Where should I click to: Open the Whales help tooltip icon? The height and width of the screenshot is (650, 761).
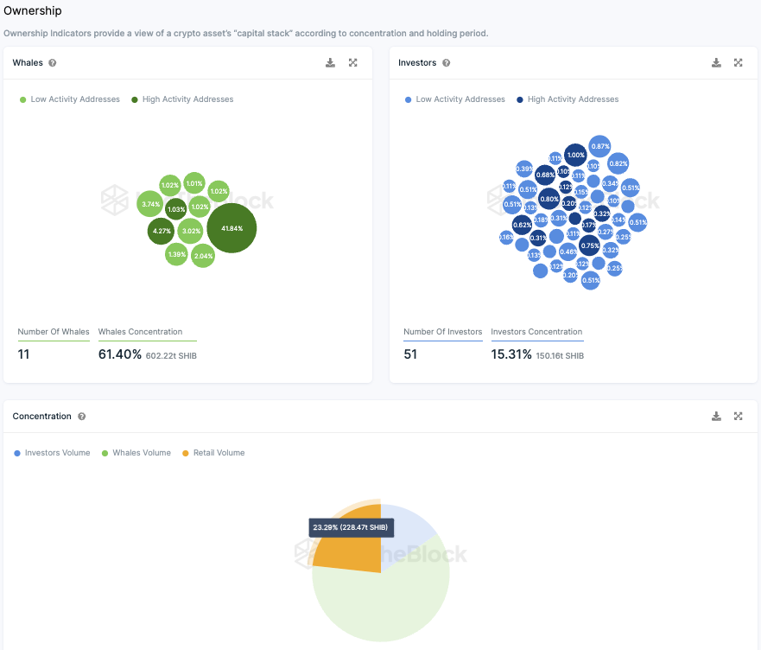[53, 63]
